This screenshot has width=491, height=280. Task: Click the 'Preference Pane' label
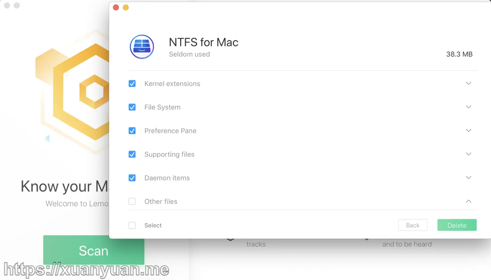tap(170, 131)
